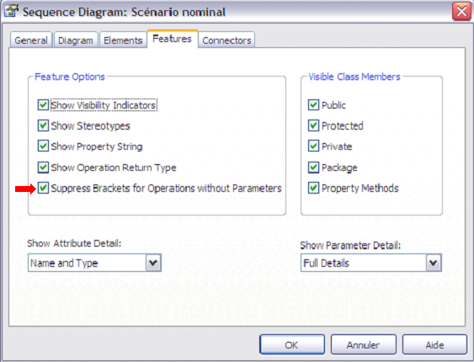Toggle the Show Stereotypes checkbox

click(x=43, y=125)
